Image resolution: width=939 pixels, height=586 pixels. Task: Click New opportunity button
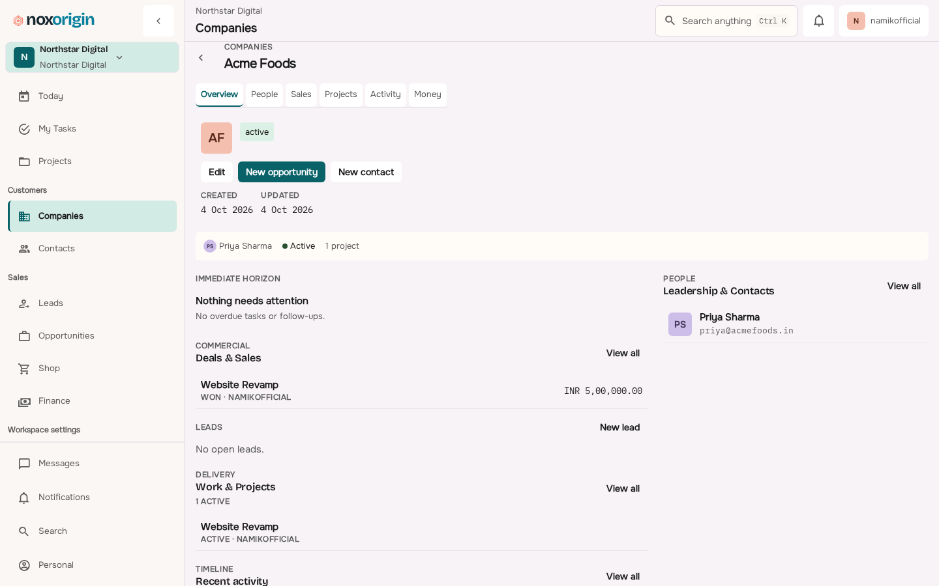point(282,172)
